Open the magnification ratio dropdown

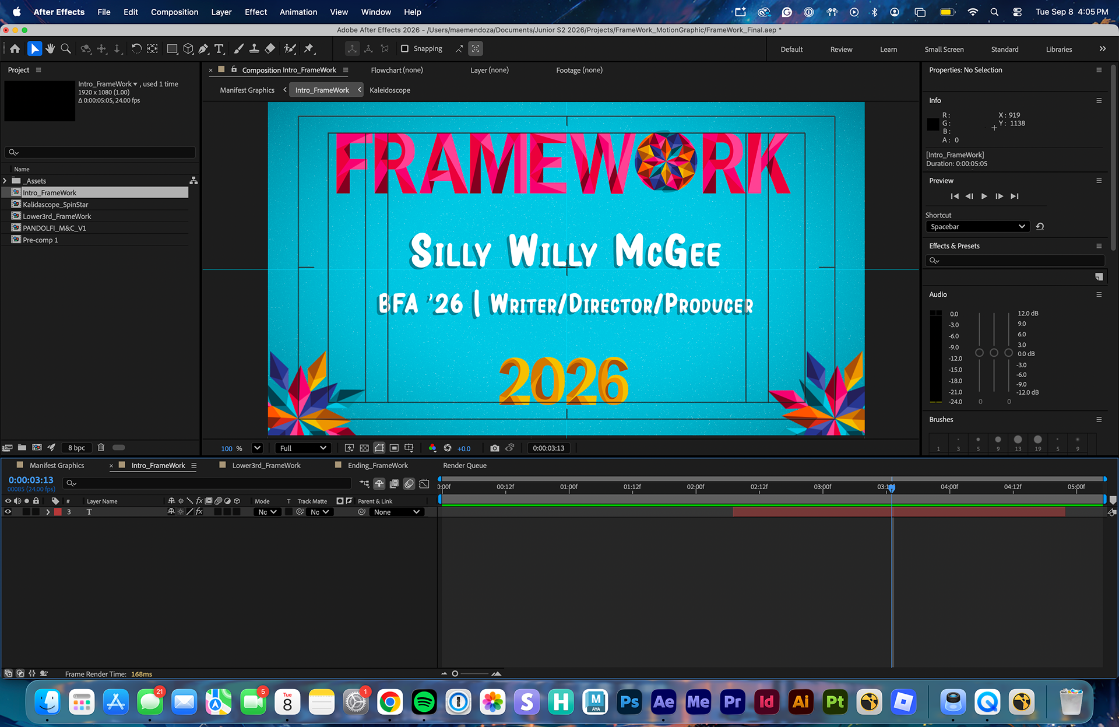point(257,448)
